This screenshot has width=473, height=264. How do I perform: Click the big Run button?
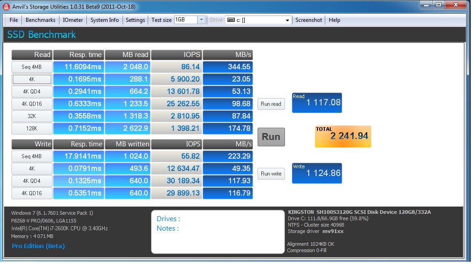(271, 137)
